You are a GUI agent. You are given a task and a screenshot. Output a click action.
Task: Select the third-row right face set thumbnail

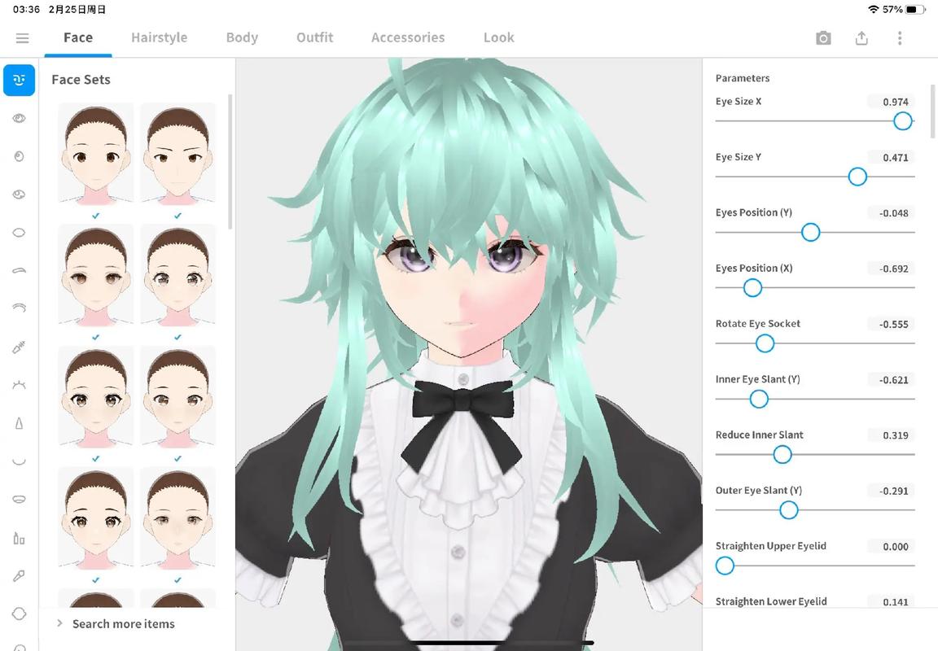pyautogui.click(x=178, y=396)
